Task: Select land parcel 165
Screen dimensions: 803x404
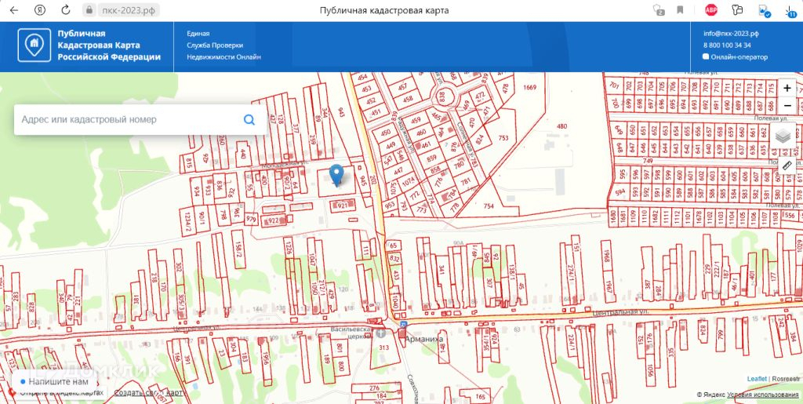Action: tap(480, 396)
